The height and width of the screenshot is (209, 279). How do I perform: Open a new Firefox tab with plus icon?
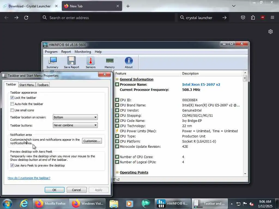[128, 6]
